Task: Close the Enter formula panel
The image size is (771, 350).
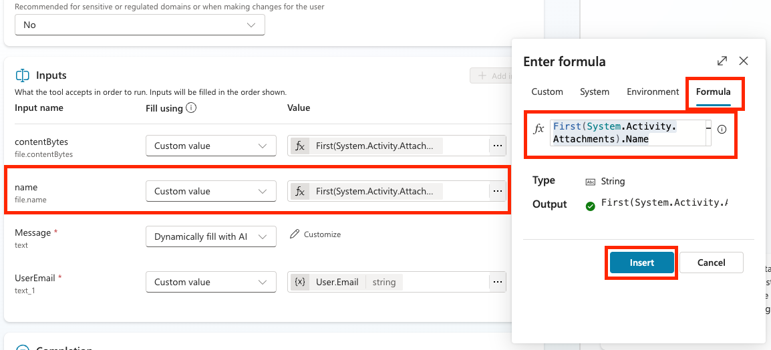Action: pos(744,61)
